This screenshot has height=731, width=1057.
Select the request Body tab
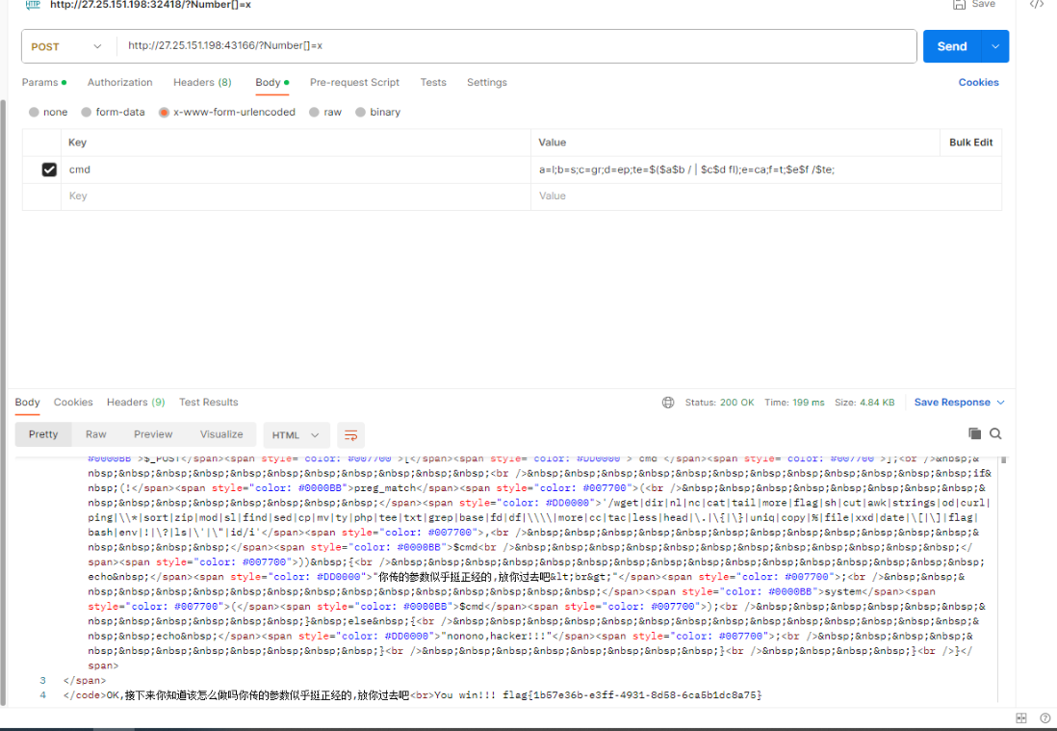pyautogui.click(x=271, y=82)
